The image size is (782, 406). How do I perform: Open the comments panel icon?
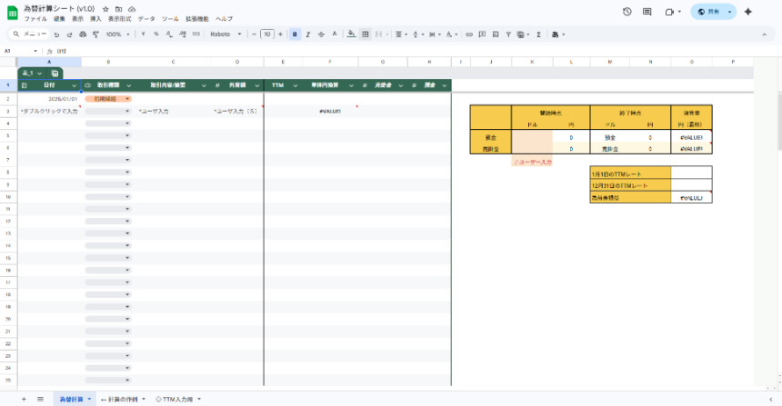(x=649, y=12)
